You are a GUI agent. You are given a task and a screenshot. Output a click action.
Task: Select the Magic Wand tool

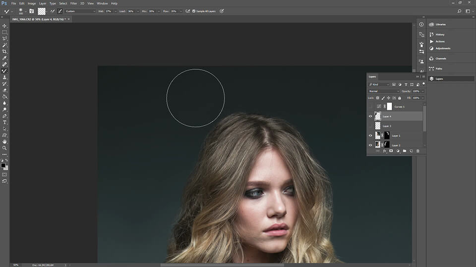[x=4, y=45]
